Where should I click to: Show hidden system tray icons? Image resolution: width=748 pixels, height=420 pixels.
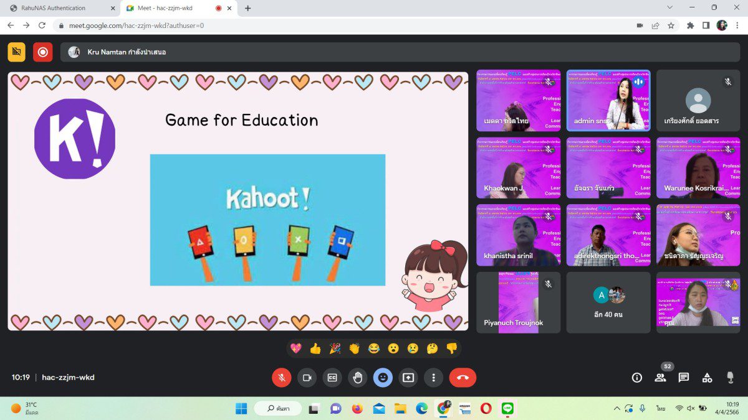(617, 409)
